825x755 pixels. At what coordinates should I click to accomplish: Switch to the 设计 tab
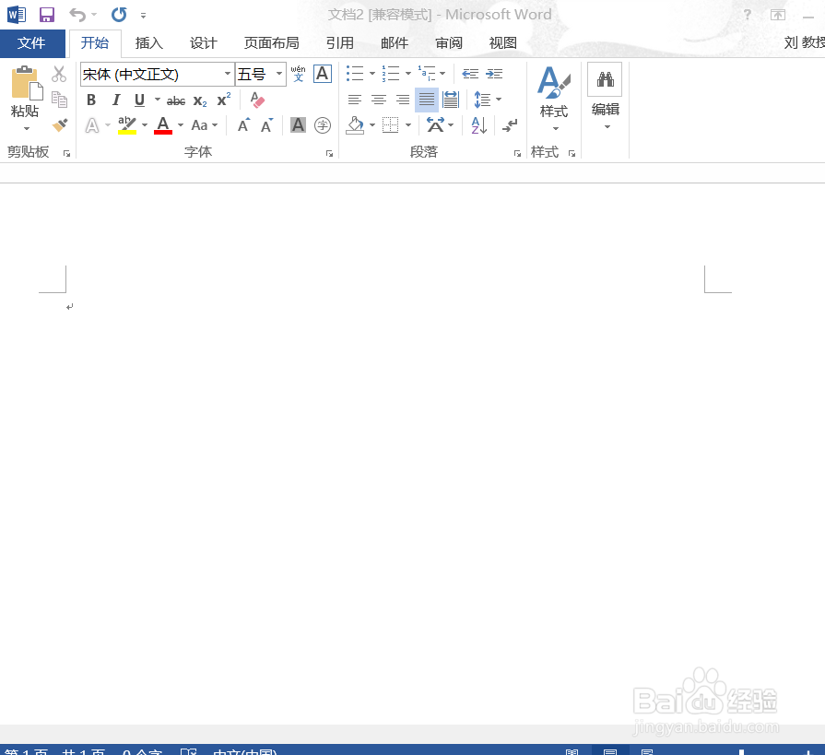pos(203,43)
